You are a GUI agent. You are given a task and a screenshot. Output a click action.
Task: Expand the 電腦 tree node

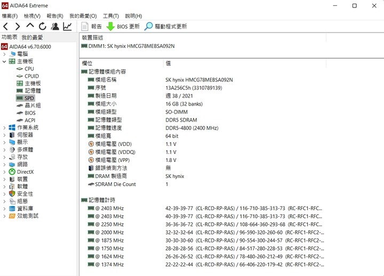(4, 54)
